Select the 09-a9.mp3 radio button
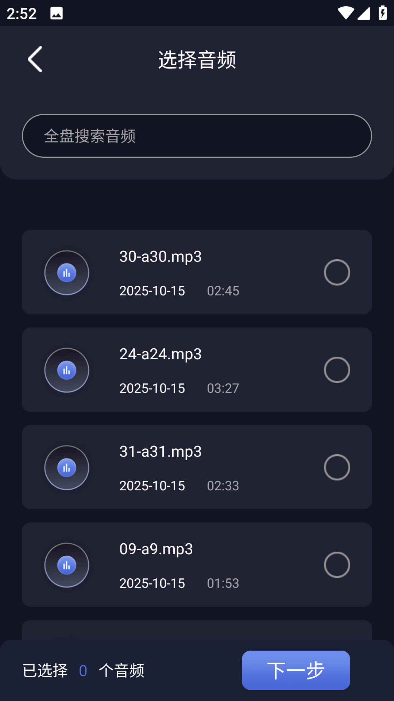Viewport: 394px width, 701px height. 337,565
